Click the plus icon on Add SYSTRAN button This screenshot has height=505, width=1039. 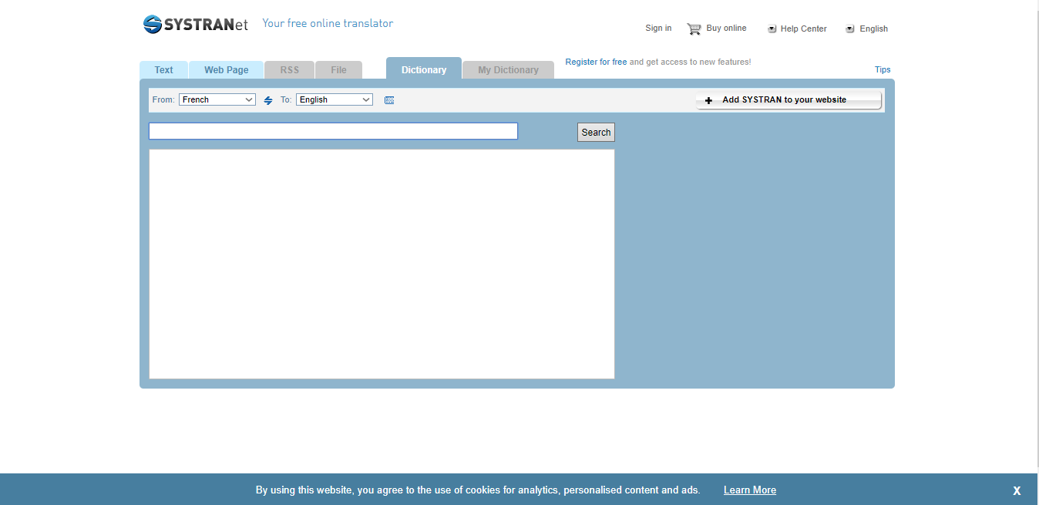(709, 100)
